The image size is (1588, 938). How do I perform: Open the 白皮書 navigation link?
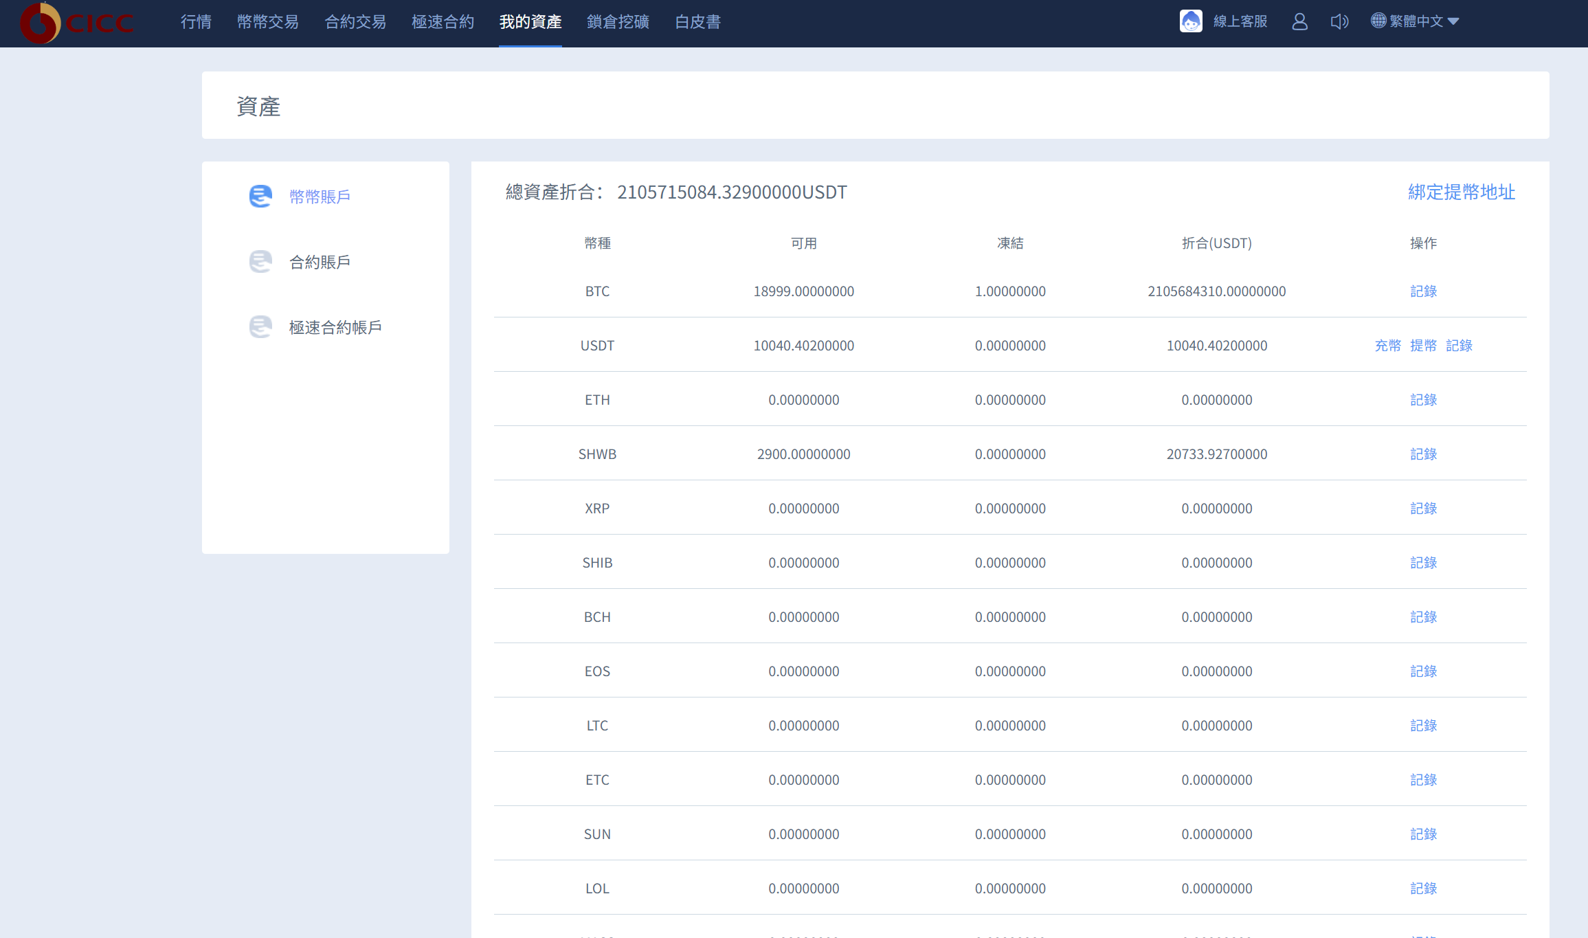click(697, 22)
